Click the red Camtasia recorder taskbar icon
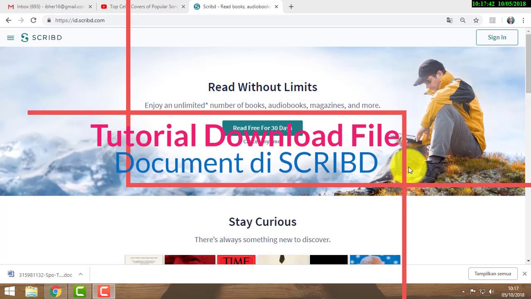This screenshot has height=299, width=531. tap(104, 292)
